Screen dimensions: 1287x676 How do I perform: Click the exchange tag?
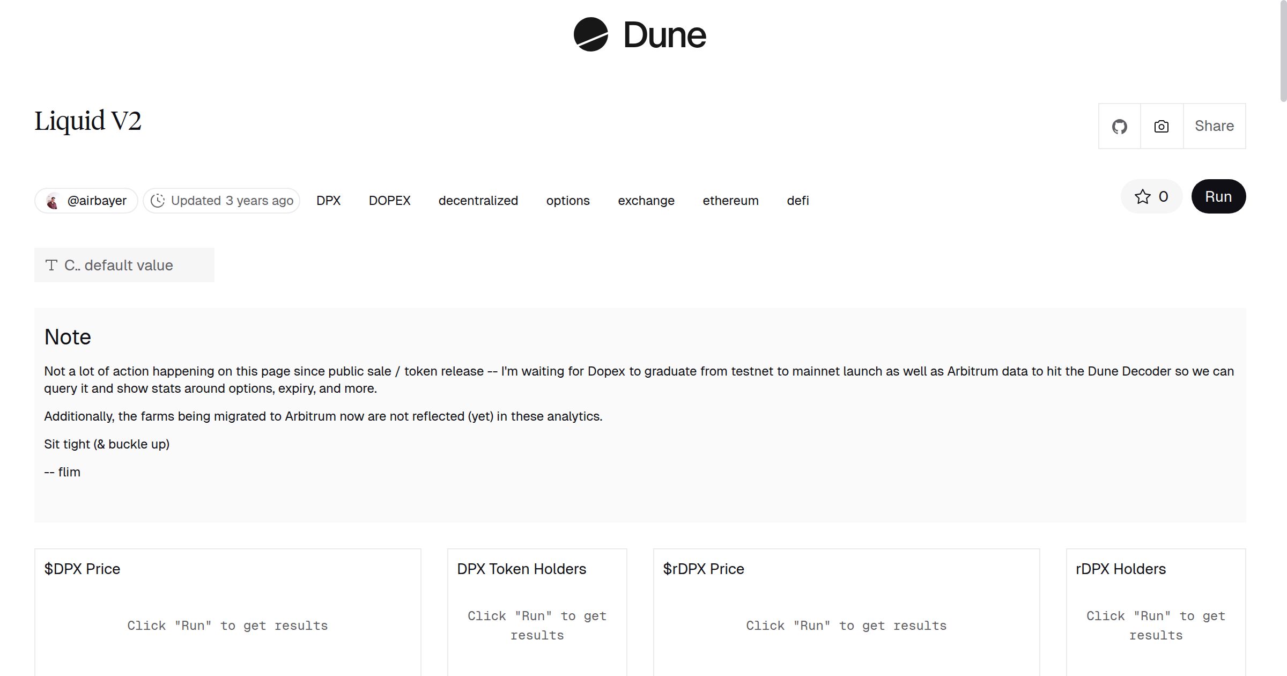pos(646,201)
